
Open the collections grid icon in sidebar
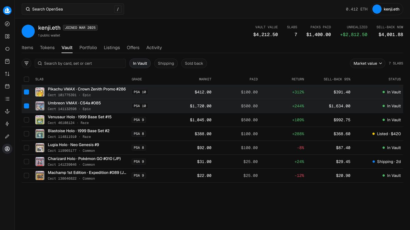point(7,36)
